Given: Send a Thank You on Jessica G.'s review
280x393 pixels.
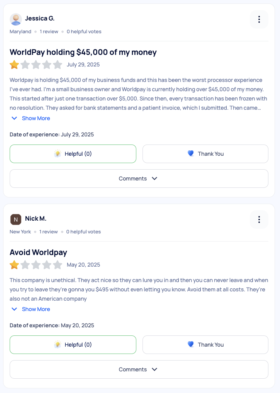Looking at the screenshot, I should [205, 154].
